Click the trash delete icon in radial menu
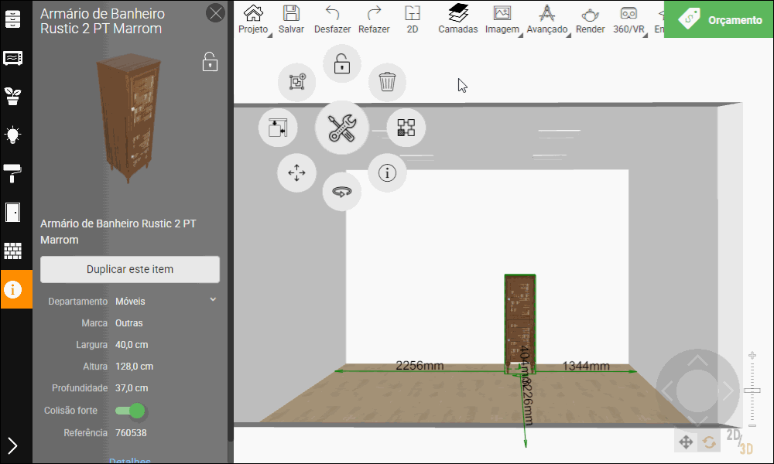The image size is (774, 464). pyautogui.click(x=388, y=82)
